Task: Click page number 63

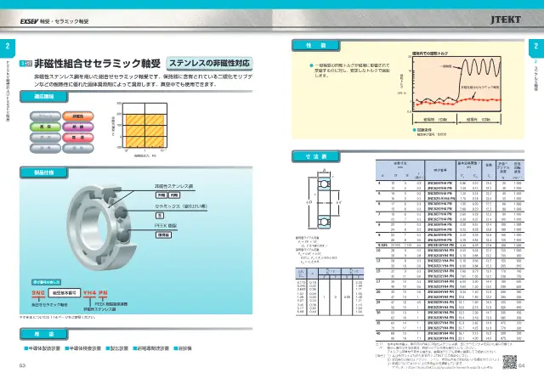Action: (x=23, y=365)
